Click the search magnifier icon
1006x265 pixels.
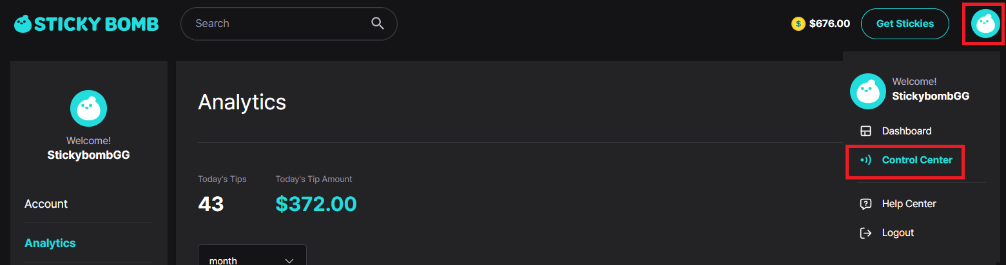378,24
